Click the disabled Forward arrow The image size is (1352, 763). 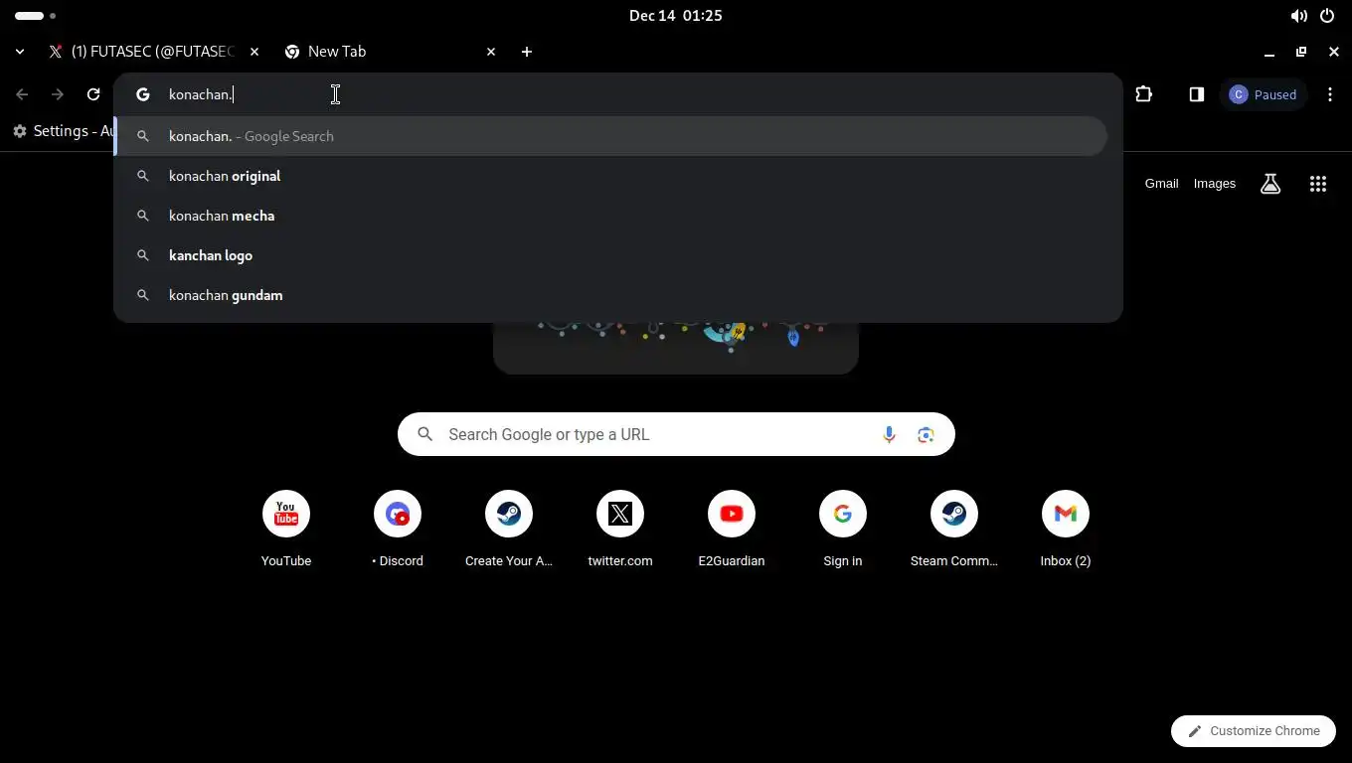(58, 94)
